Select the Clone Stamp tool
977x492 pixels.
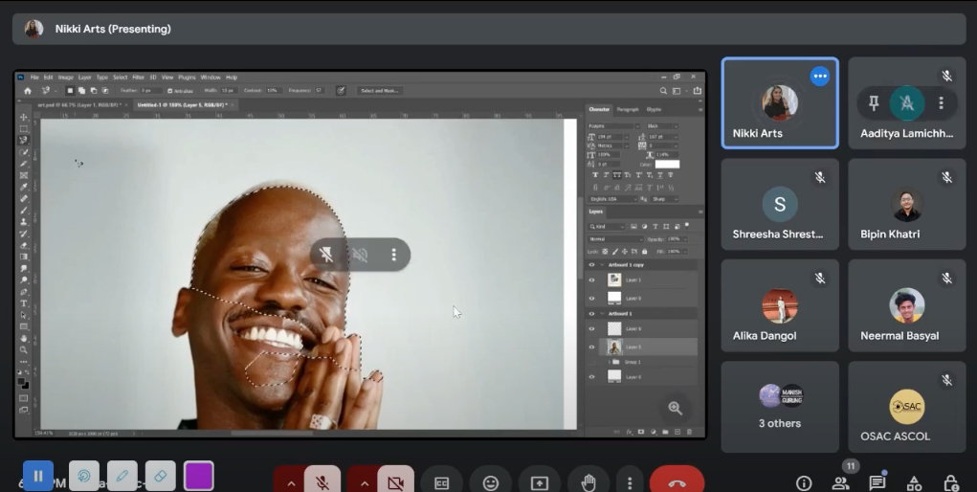(24, 221)
